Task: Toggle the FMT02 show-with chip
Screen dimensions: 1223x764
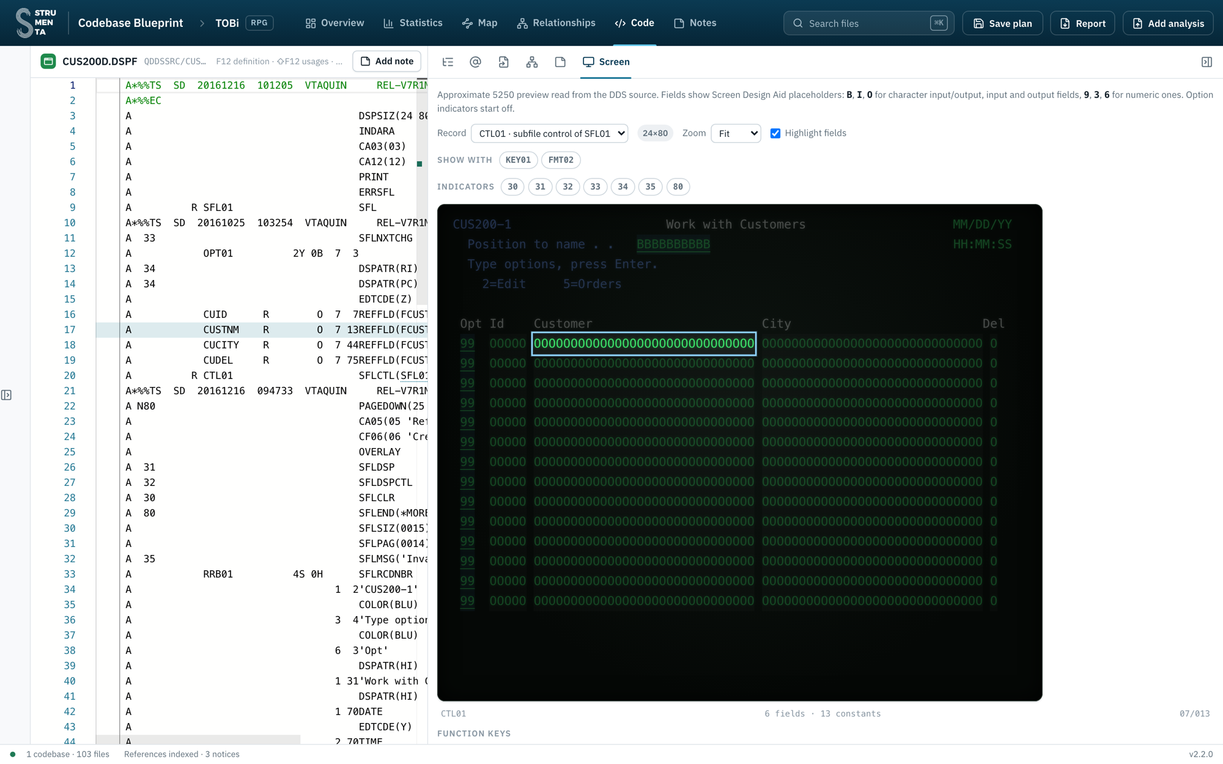Action: click(561, 160)
